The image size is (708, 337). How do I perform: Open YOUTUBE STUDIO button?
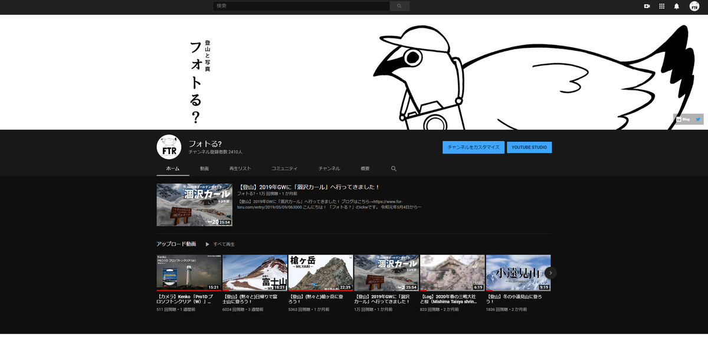click(529, 148)
